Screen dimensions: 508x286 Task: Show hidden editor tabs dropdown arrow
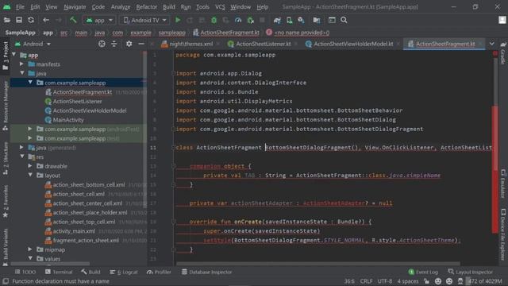492,44
